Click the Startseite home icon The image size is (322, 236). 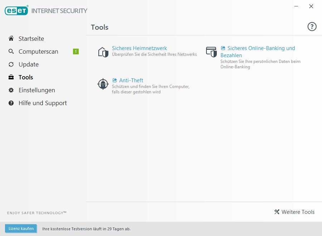click(11, 39)
